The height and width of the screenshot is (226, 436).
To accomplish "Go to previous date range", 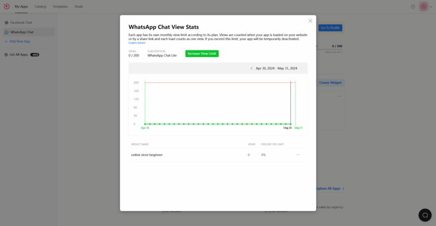I will pyautogui.click(x=251, y=68).
